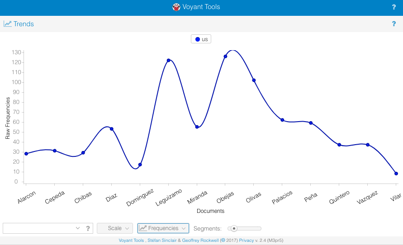403x245 pixels.
Task: Click the 'Raw Frequencies' axis title
Action: coord(8,118)
